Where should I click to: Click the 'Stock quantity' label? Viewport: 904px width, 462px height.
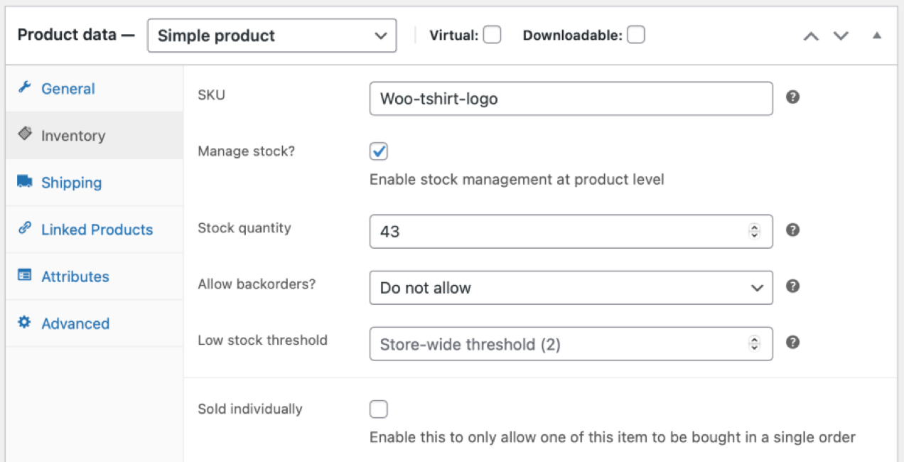pos(244,228)
